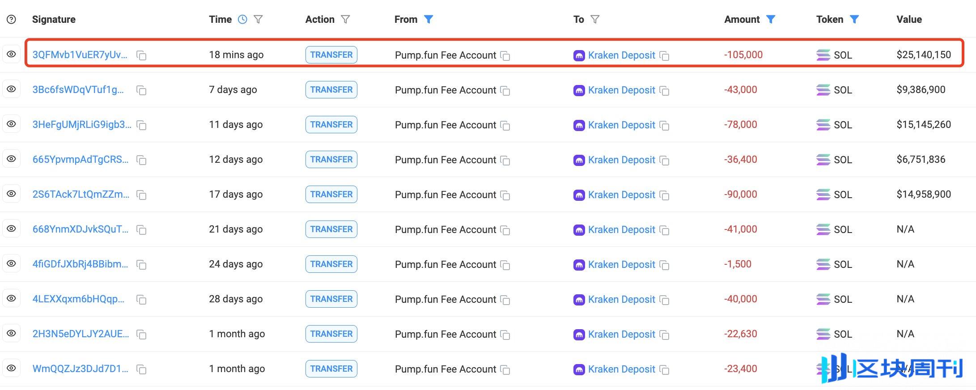Copy Kraken Deposit address in 17 days ago row
This screenshot has height=390, width=976.
coord(665,195)
